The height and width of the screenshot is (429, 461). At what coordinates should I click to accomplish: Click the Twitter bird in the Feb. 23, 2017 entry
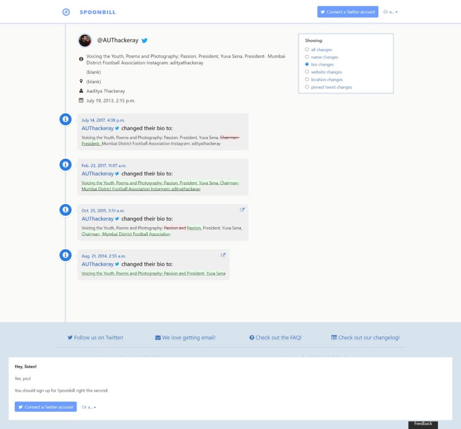tap(117, 174)
